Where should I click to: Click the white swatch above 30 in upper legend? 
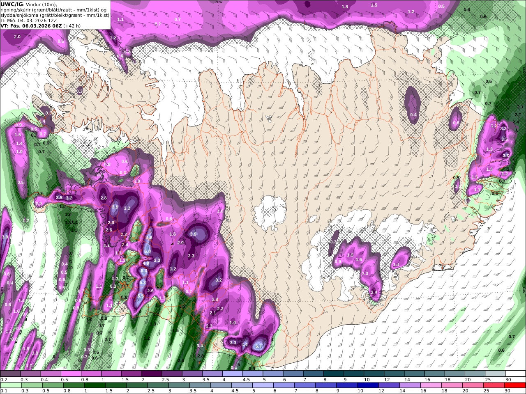click(x=515, y=374)
